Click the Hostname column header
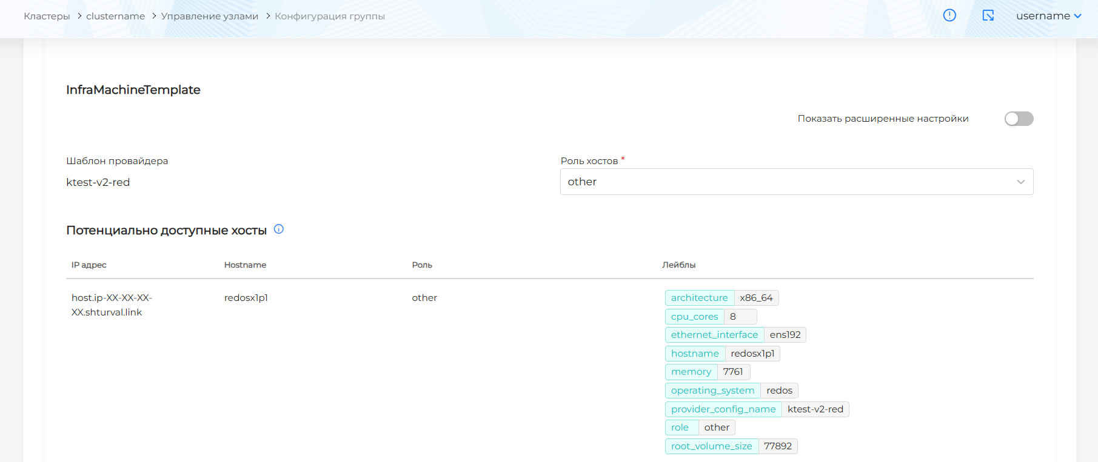The image size is (1098, 462). [x=245, y=265]
